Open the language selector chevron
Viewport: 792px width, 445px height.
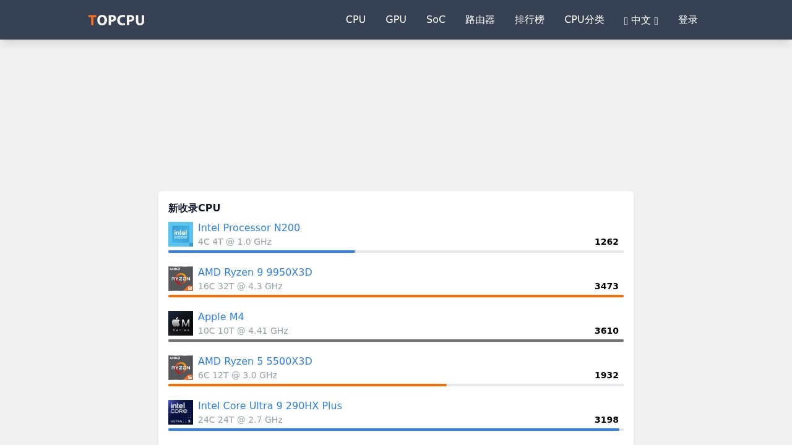656,20
